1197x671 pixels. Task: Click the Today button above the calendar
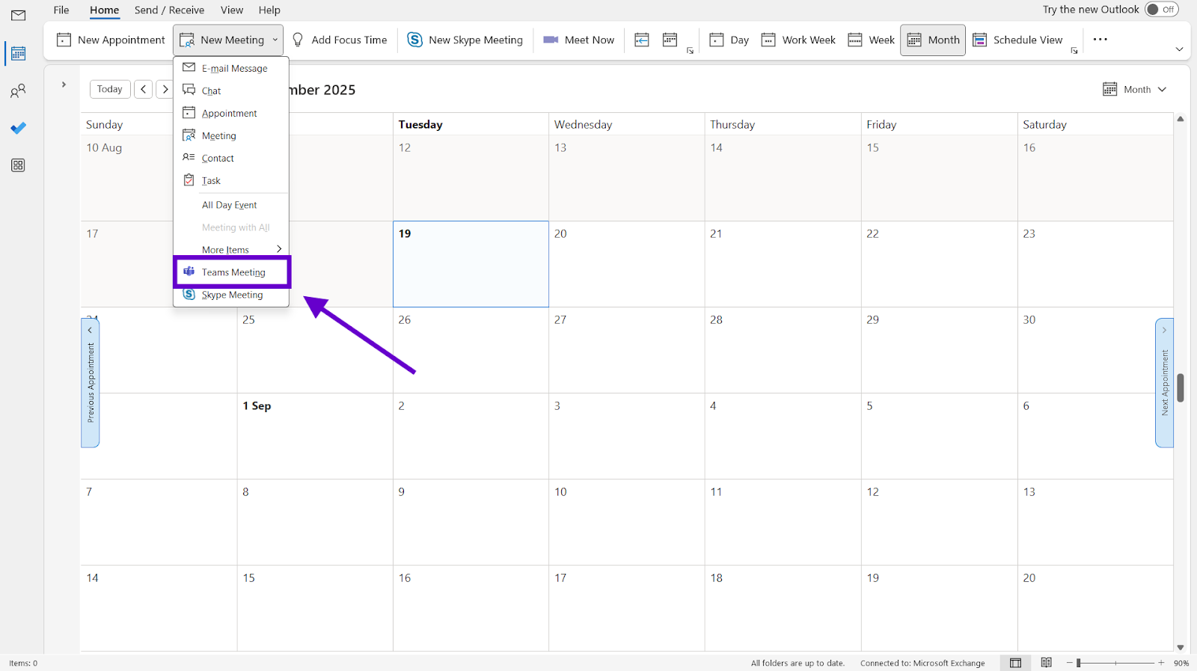click(x=110, y=89)
